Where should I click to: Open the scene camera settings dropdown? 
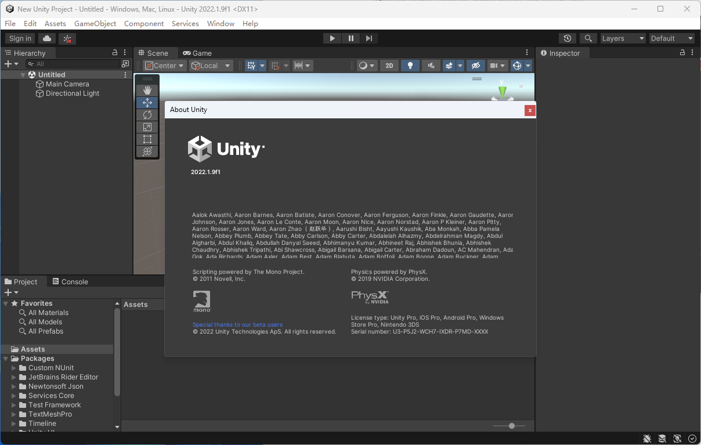497,66
